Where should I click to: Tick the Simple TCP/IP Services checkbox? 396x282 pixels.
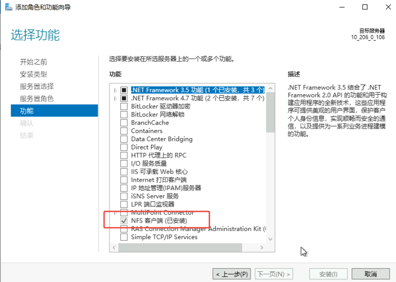(124, 237)
